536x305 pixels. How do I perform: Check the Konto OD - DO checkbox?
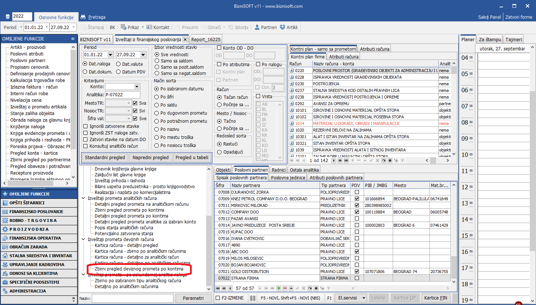(219, 48)
